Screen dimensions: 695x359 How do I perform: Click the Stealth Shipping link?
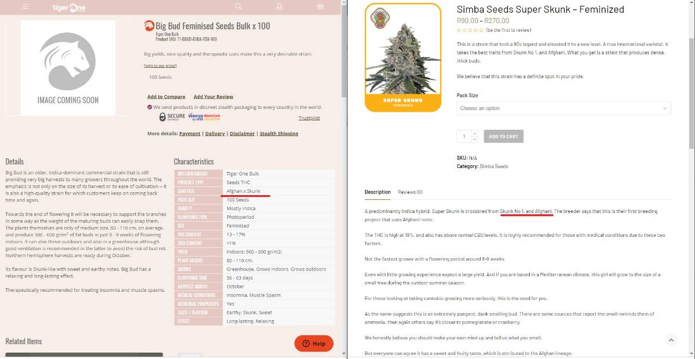coord(279,134)
